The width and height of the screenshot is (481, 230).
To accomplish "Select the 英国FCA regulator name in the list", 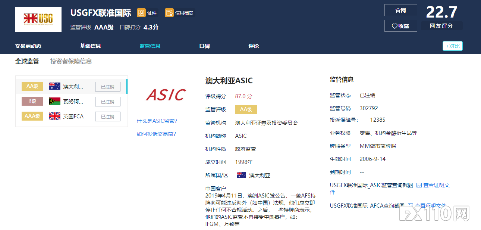I will click(73, 116).
